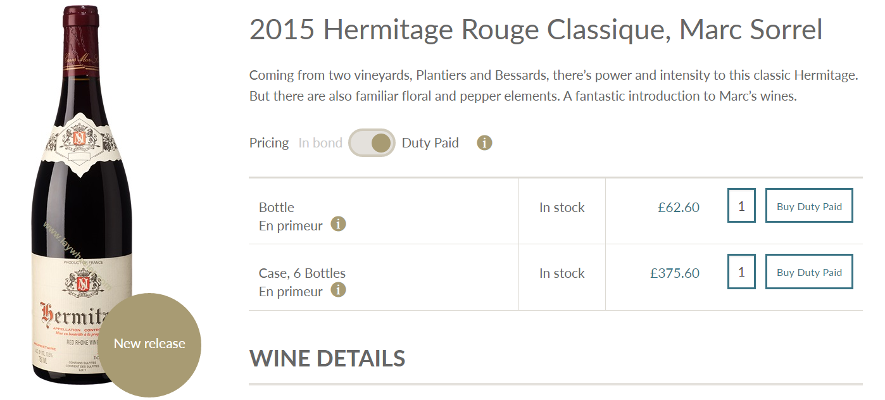Click the 2015 Hermitage Rouge Classique title

[x=536, y=30]
